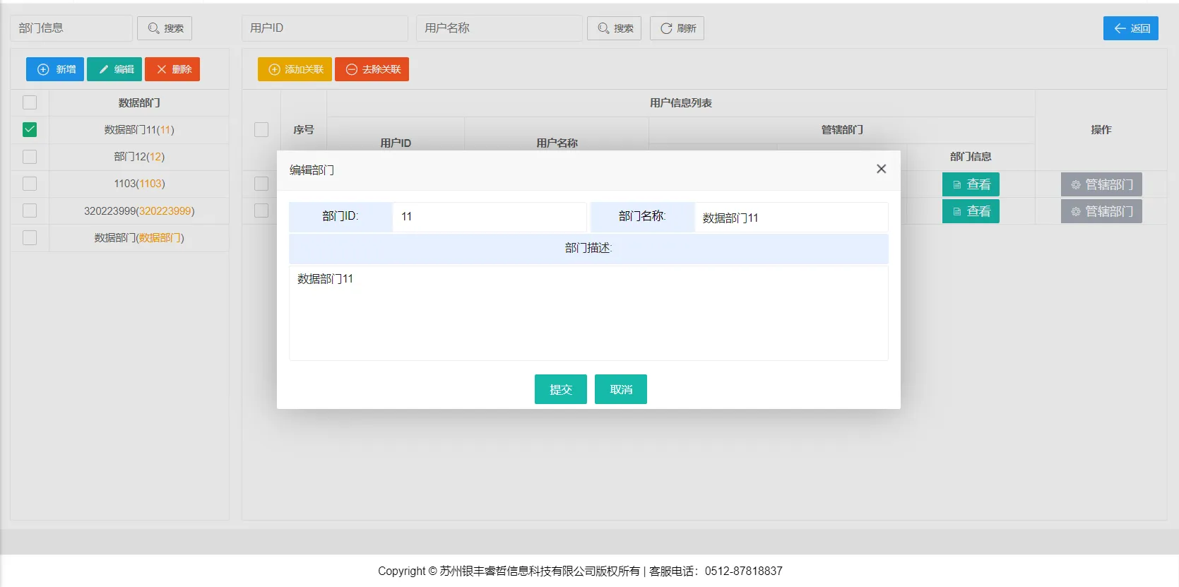Image resolution: width=1179 pixels, height=587 pixels.
Task: Tick the 1103 row checkbox
Action: (30, 184)
